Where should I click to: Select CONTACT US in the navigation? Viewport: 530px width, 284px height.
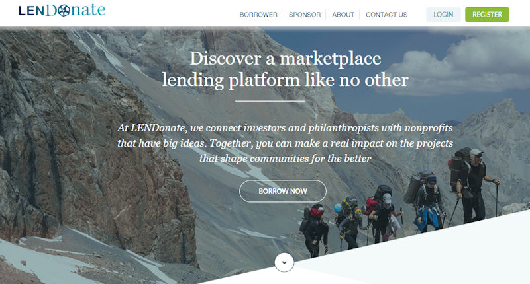pos(387,15)
